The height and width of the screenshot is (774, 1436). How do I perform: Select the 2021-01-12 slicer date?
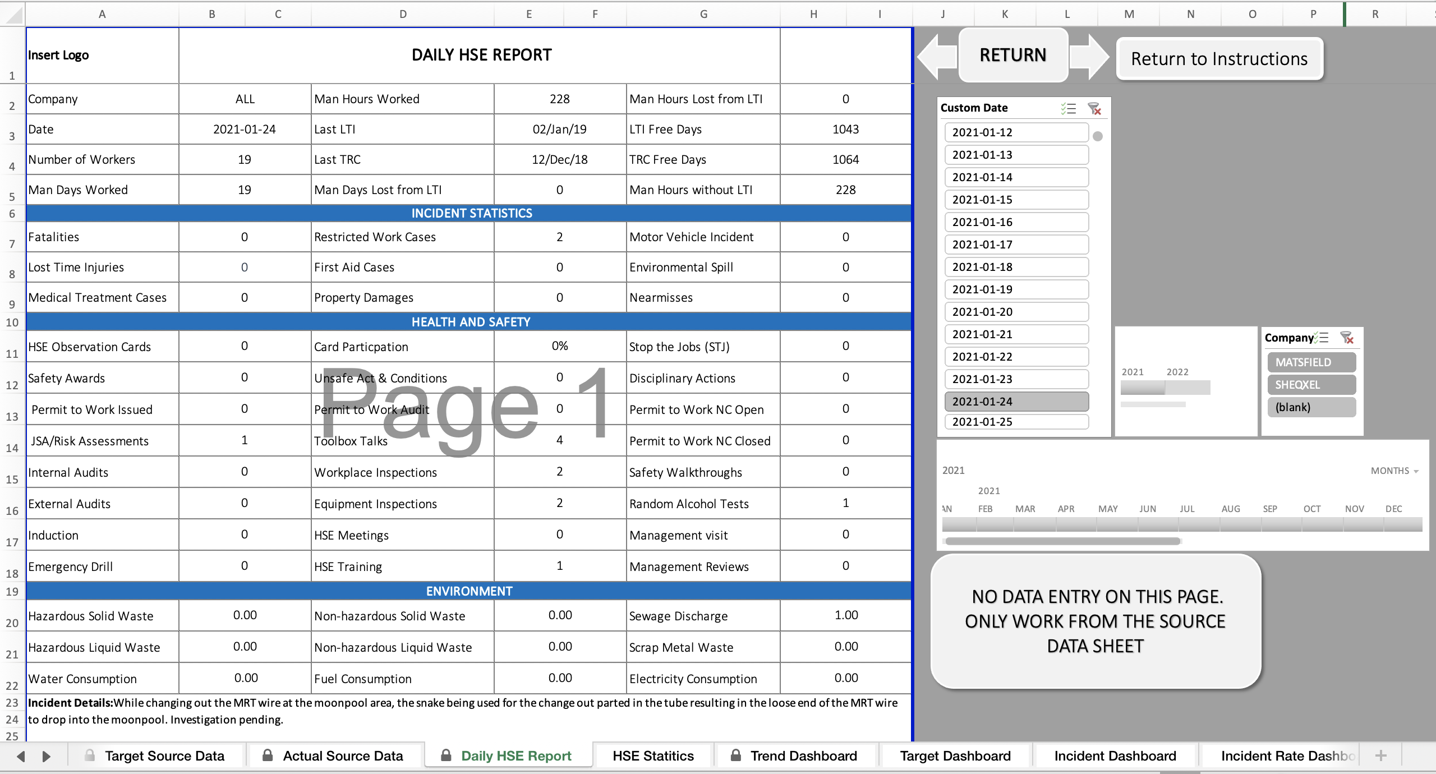(x=1016, y=132)
